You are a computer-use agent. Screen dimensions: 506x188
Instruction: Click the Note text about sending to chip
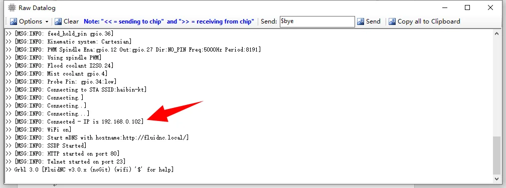169,21
